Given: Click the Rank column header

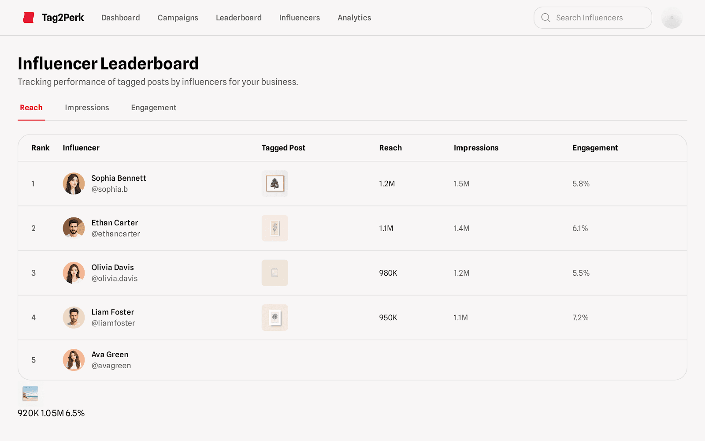Looking at the screenshot, I should [x=41, y=148].
